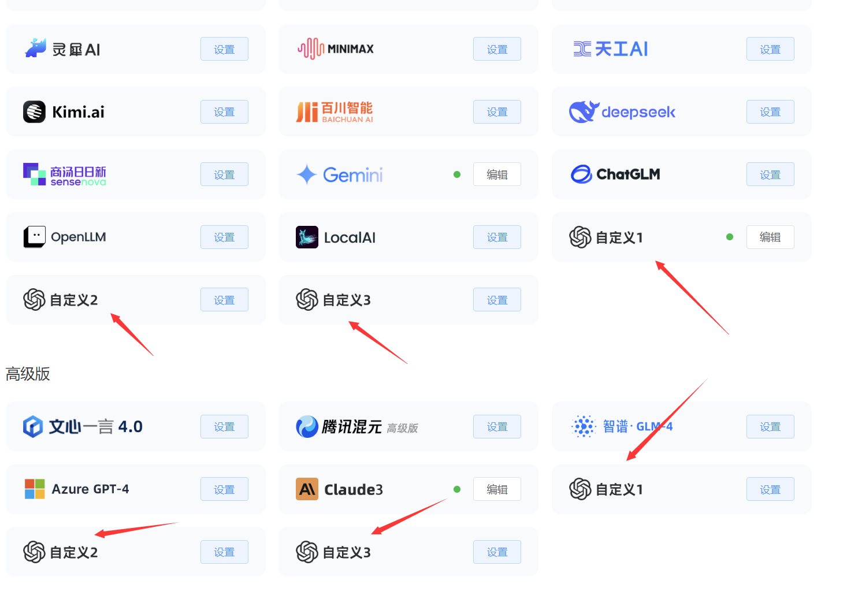
Task: Click the green dot on the 自定义1 card
Action: (x=730, y=237)
